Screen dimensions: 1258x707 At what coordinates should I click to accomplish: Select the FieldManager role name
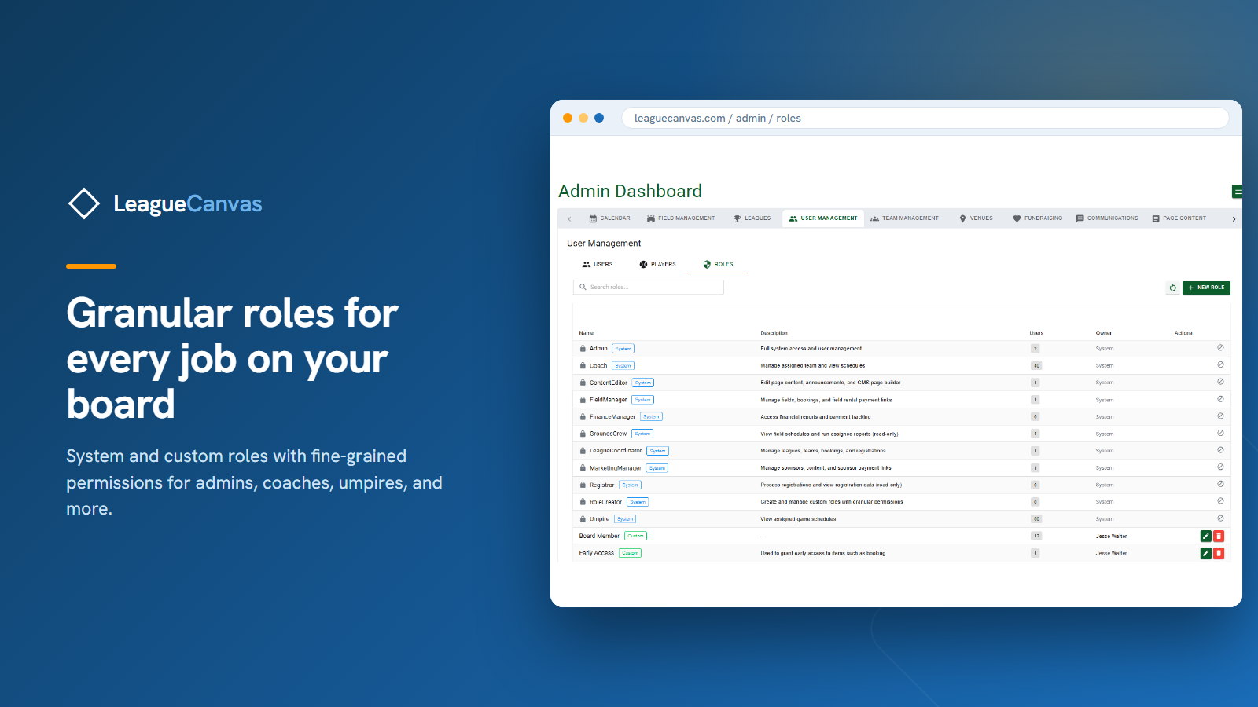(609, 400)
